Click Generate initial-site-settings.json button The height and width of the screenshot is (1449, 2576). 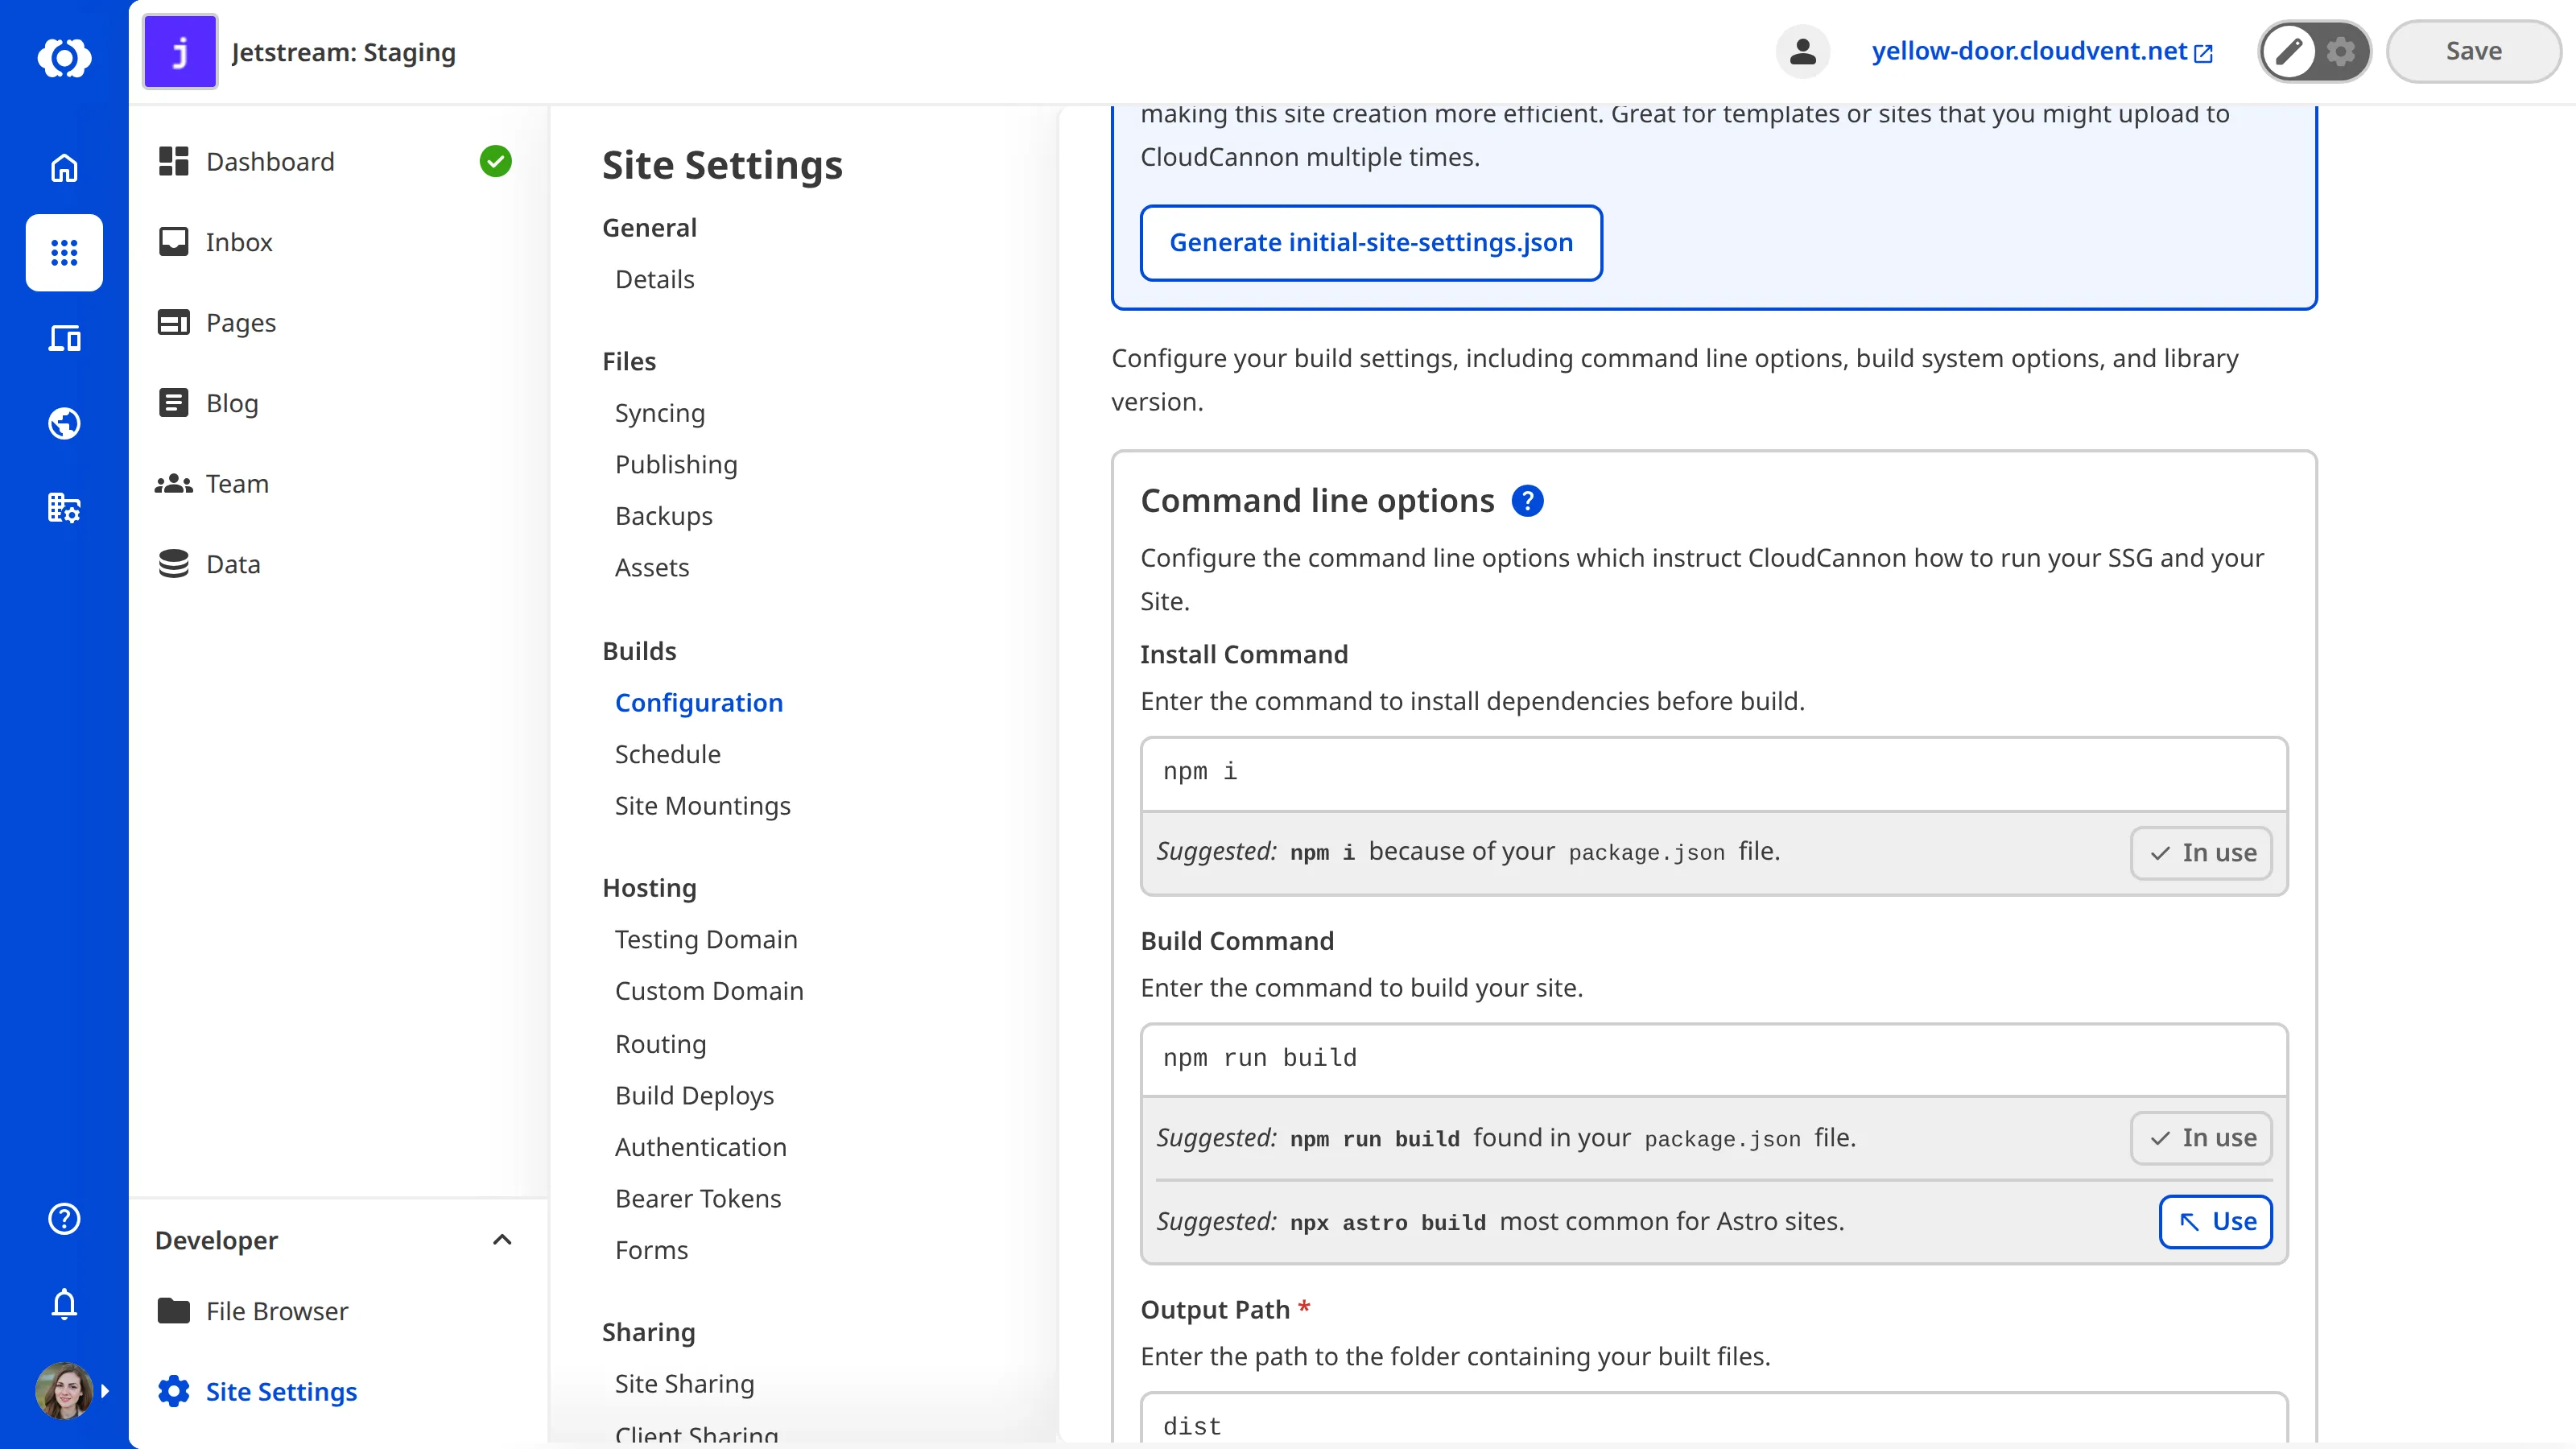pos(1371,242)
